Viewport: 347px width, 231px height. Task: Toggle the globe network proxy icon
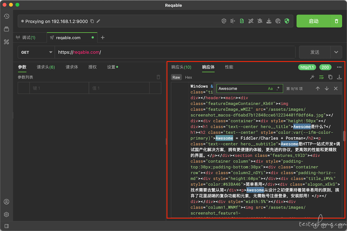click(x=278, y=21)
